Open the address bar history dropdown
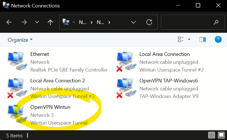 [x=133, y=22]
